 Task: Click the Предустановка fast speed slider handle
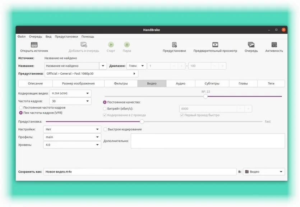[142, 121]
